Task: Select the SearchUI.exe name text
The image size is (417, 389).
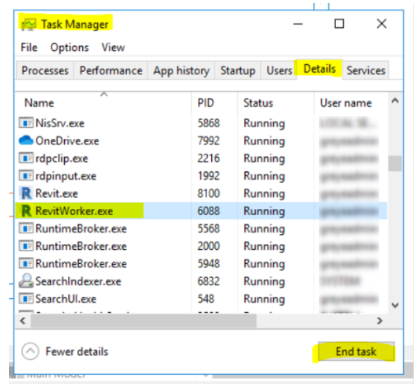Action: click(66, 299)
